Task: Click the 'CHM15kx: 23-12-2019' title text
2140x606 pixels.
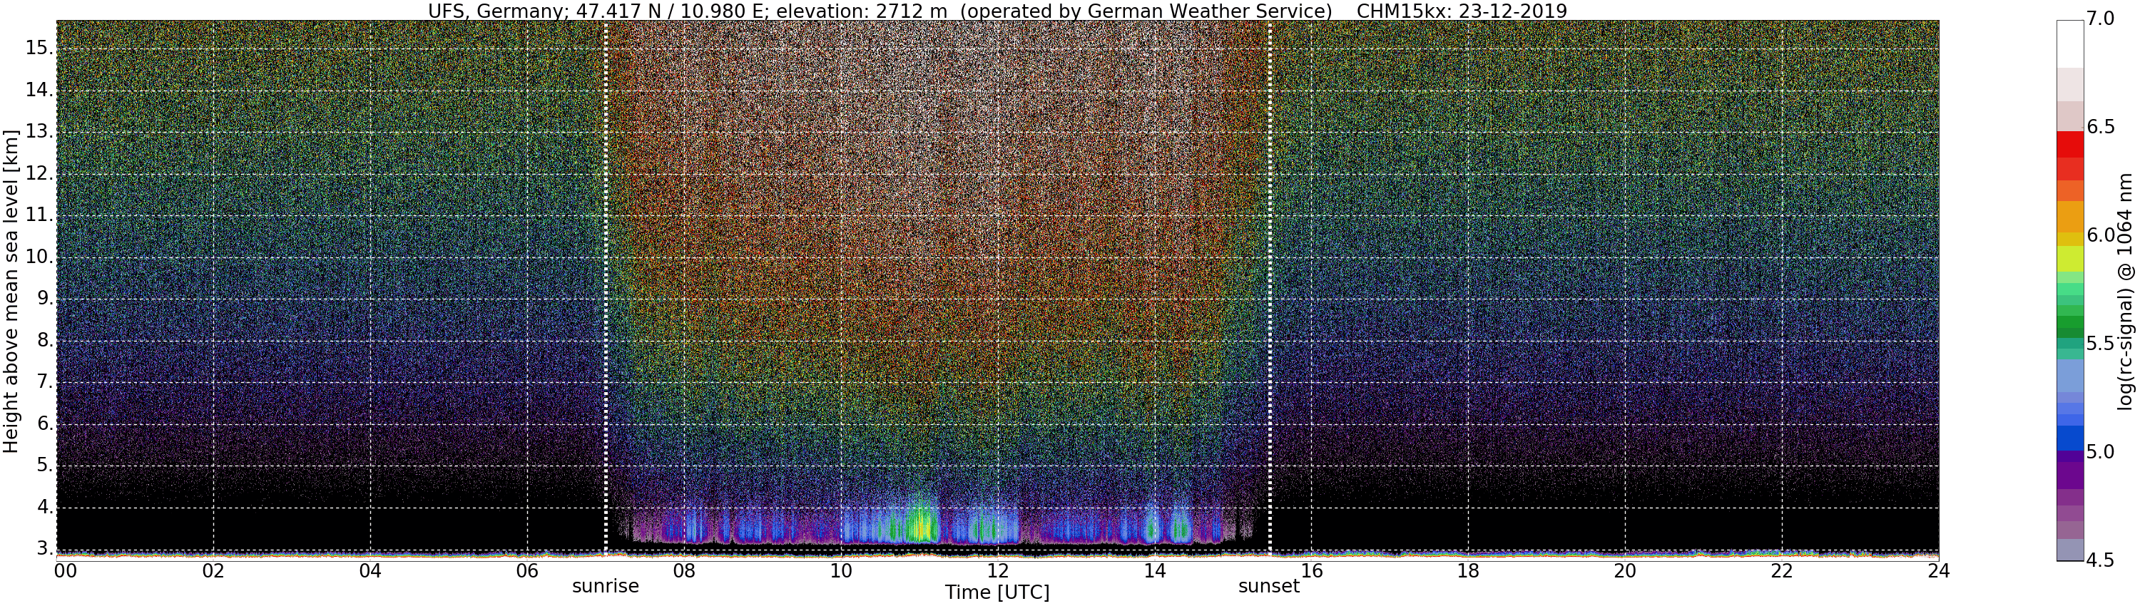Action: (1462, 11)
